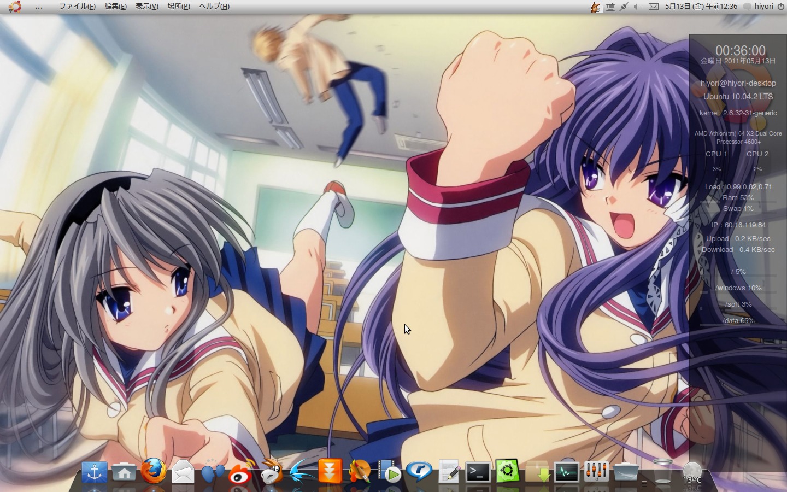Open the 編集(E) menu
This screenshot has width=787, height=492.
(115, 7)
